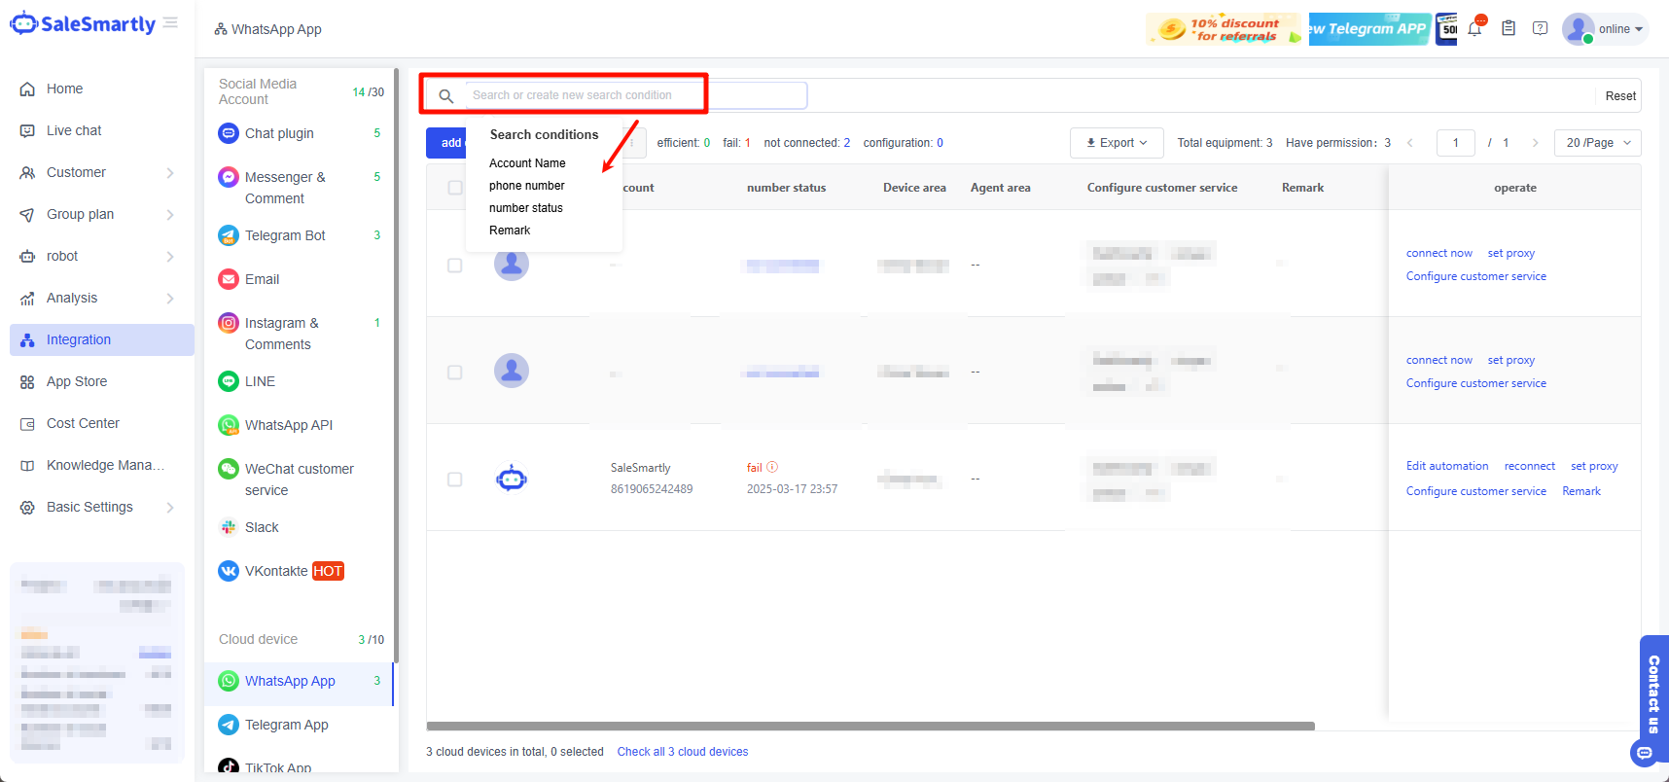Toggle the select-all header checkbox

coord(454,188)
